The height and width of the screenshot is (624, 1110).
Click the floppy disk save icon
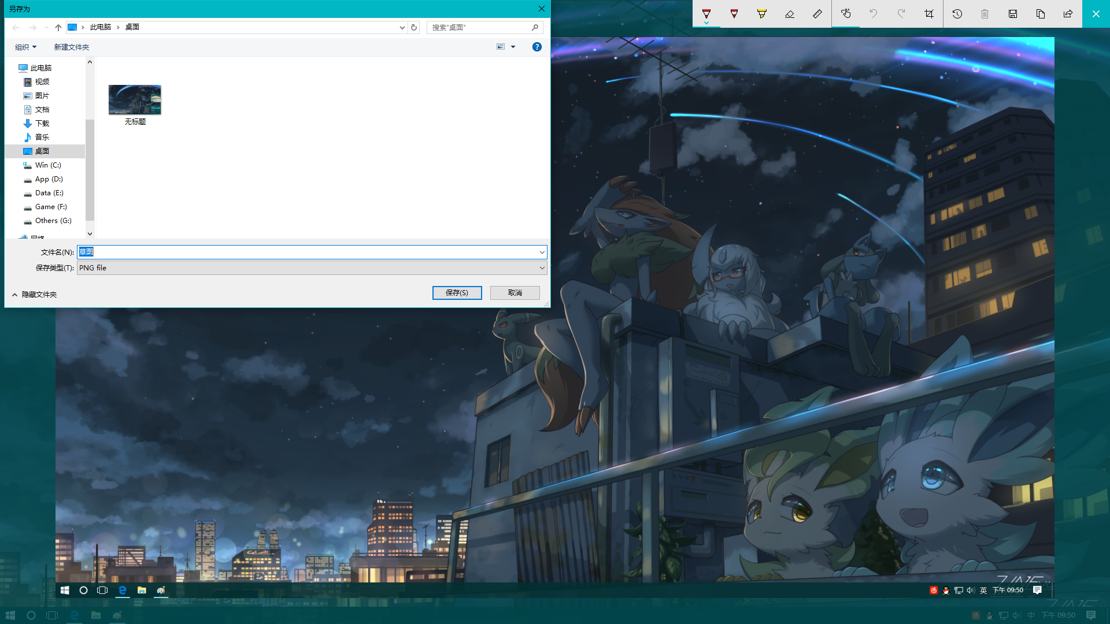[x=1013, y=14]
